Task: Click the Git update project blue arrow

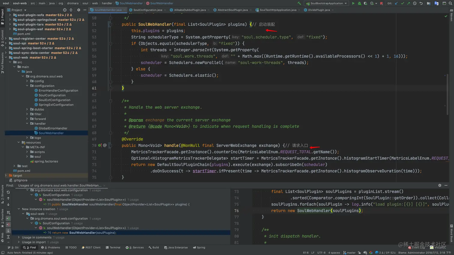Action: (x=396, y=3)
